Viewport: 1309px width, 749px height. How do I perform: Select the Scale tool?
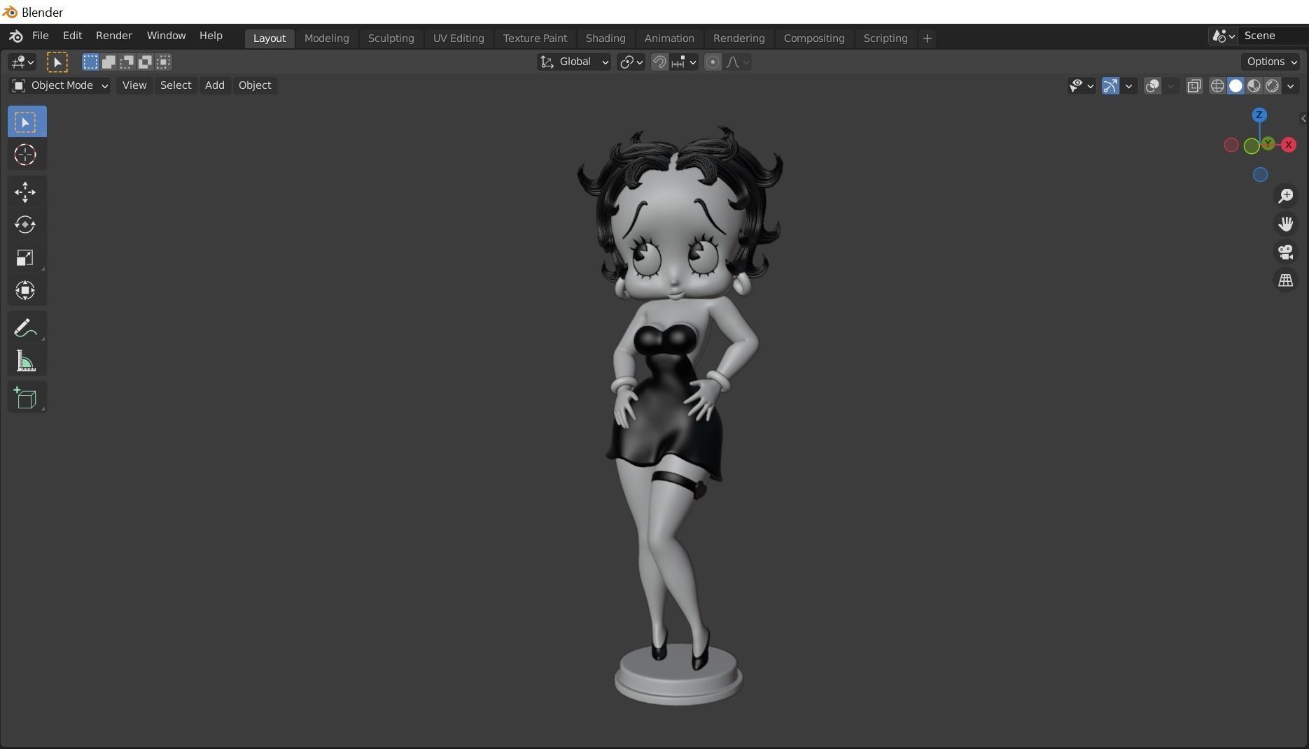pyautogui.click(x=27, y=257)
